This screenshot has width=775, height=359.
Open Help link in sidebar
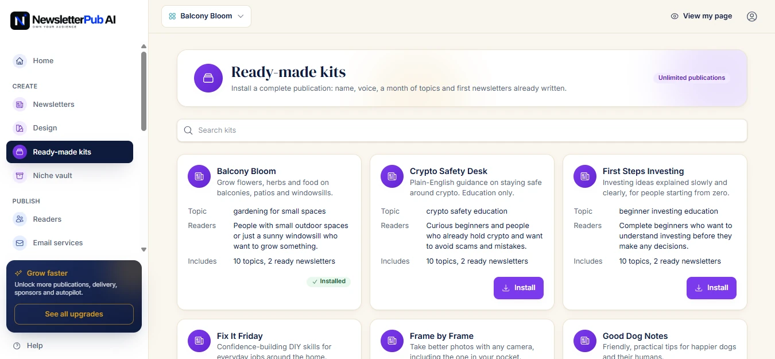tap(28, 346)
